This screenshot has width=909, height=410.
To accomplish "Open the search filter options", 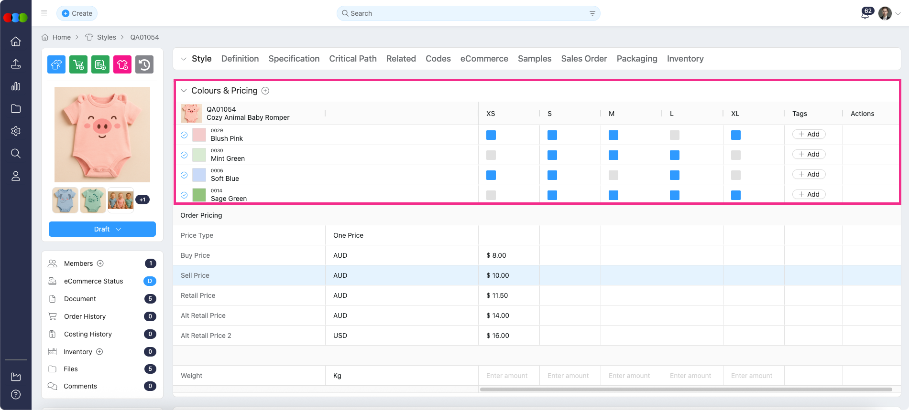I will (592, 13).
